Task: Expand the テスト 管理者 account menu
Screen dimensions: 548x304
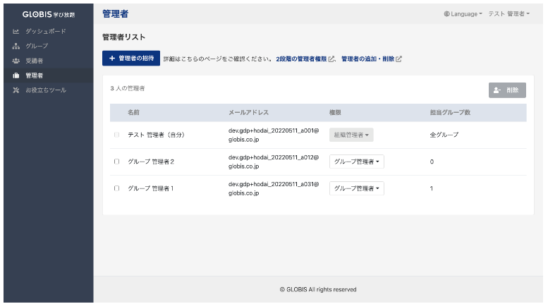Action: click(509, 14)
